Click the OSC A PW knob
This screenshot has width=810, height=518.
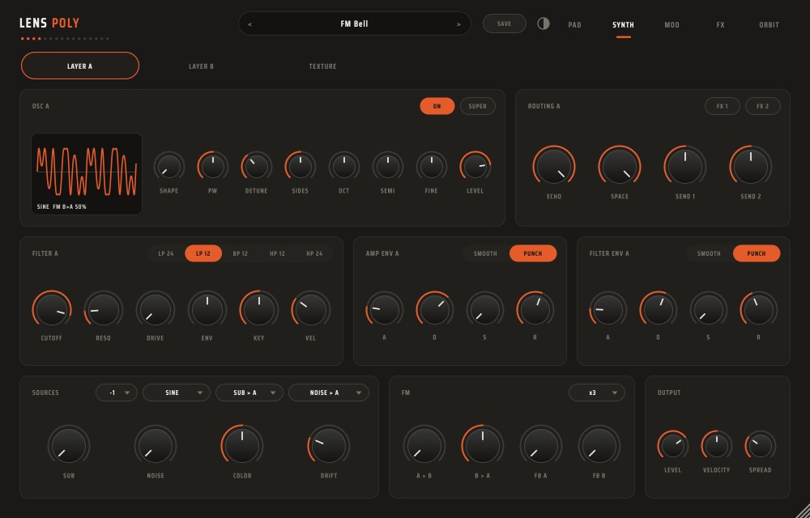[213, 167]
